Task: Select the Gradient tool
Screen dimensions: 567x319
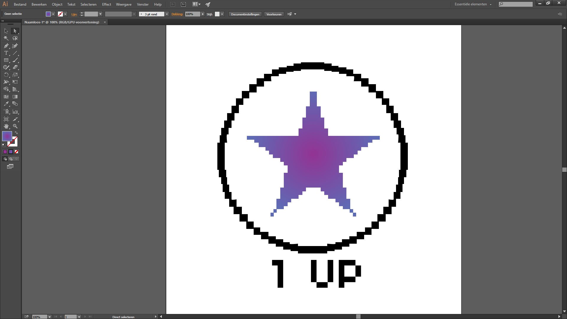Action: [15, 97]
